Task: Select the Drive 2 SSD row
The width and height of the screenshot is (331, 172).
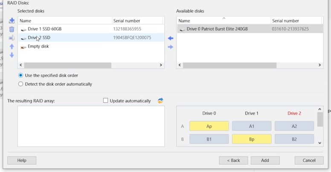Action: [91, 37]
